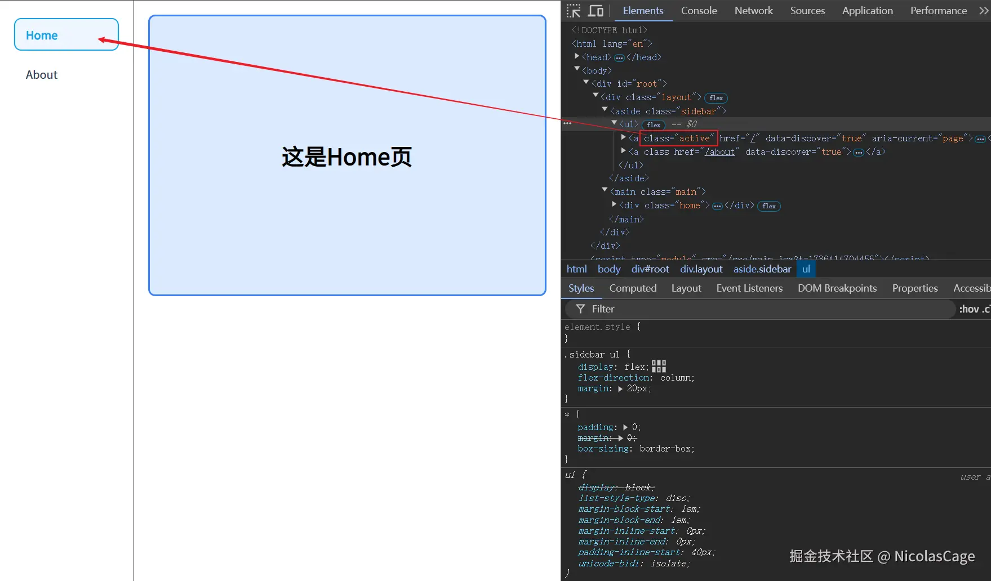This screenshot has height=581, width=991.
Task: Click the filter funnel icon in Styles
Action: [x=580, y=309]
